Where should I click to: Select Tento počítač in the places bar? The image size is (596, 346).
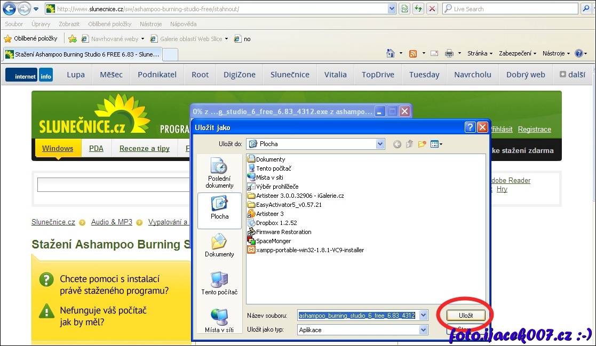pos(219,283)
